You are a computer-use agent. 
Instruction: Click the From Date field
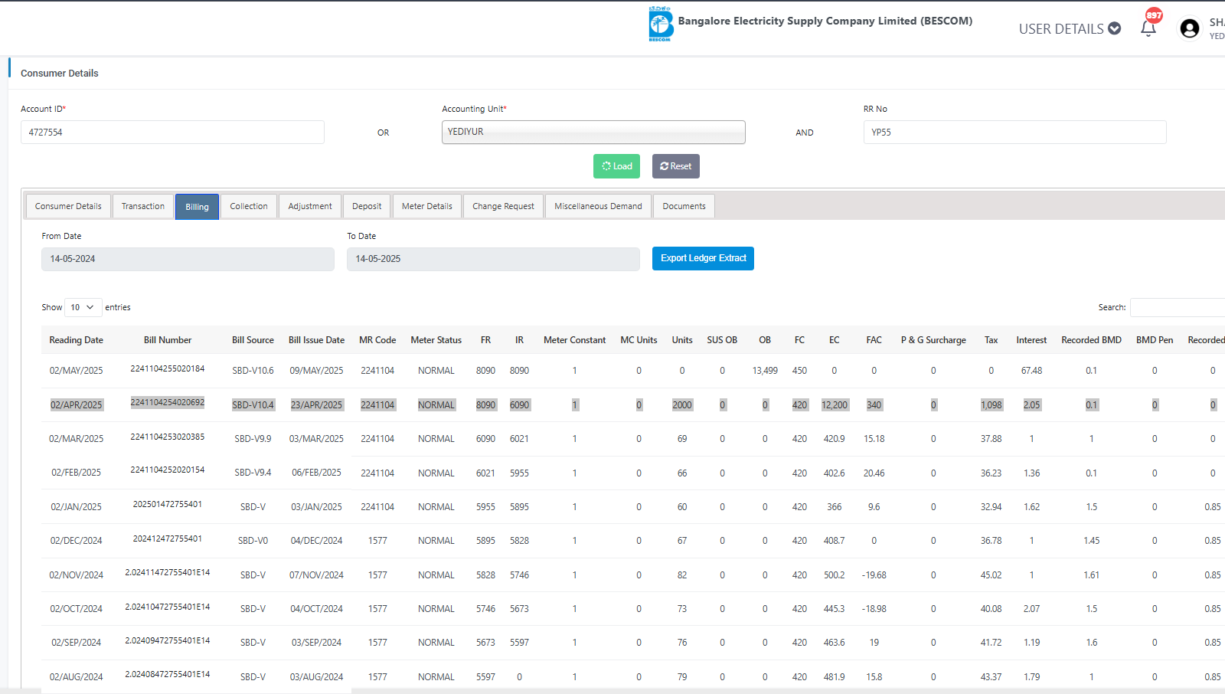[188, 259]
